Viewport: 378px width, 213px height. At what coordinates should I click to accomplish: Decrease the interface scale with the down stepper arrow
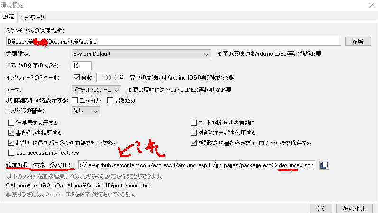(x=115, y=80)
